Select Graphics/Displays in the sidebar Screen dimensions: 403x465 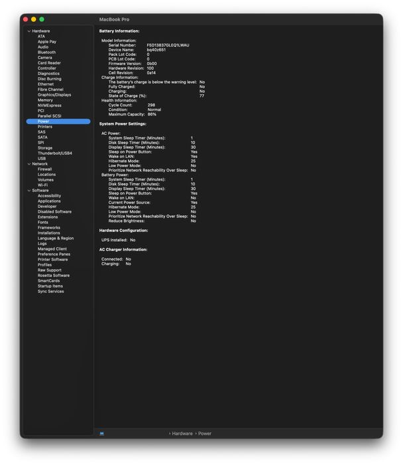(x=54, y=95)
